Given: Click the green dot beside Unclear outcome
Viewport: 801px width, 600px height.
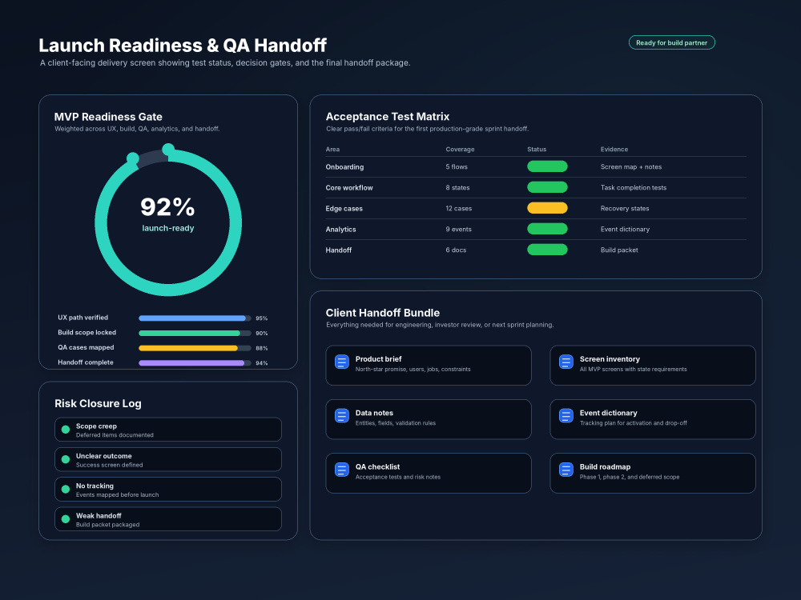Looking at the screenshot, I should (66, 459).
